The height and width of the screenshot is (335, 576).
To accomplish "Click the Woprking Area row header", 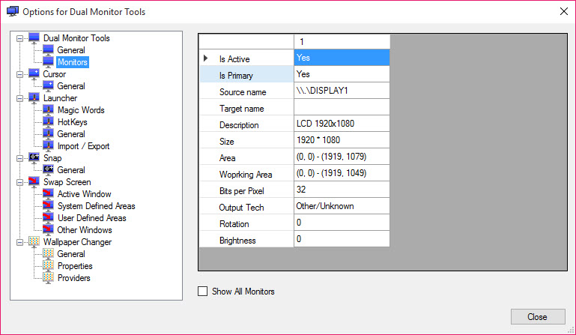I will point(246,174).
